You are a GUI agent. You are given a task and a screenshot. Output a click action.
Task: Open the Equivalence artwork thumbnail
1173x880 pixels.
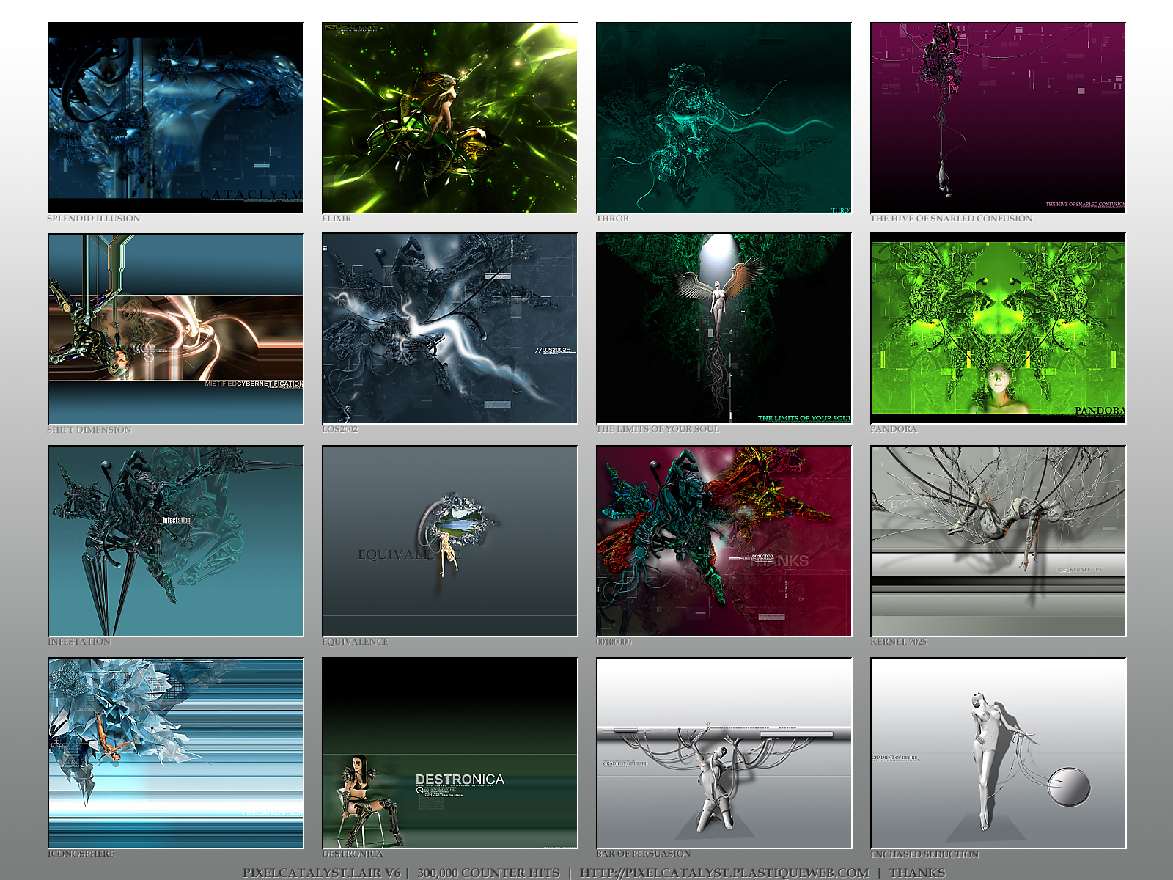pyautogui.click(x=449, y=540)
